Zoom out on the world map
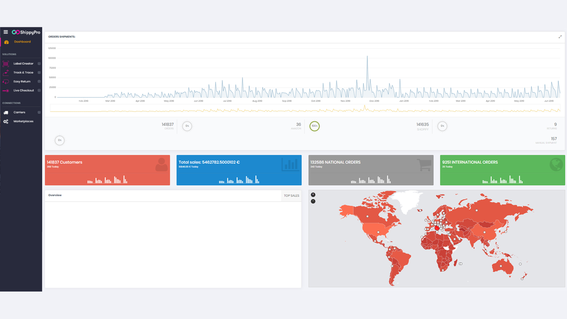The image size is (567, 319). [x=313, y=201]
